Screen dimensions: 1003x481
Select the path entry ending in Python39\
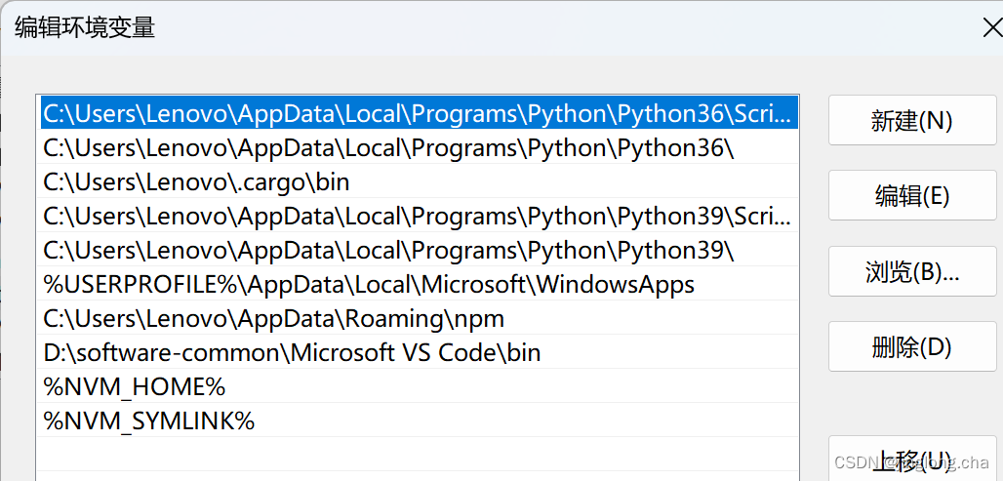pos(419,250)
